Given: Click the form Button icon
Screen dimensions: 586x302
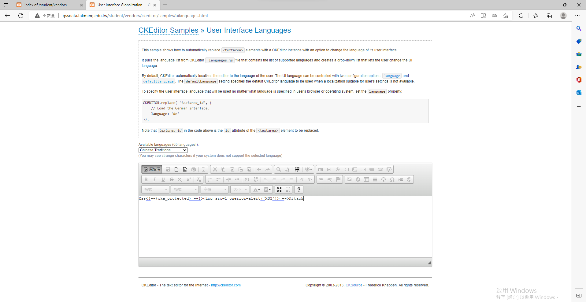Looking at the screenshot, I should tap(372, 169).
